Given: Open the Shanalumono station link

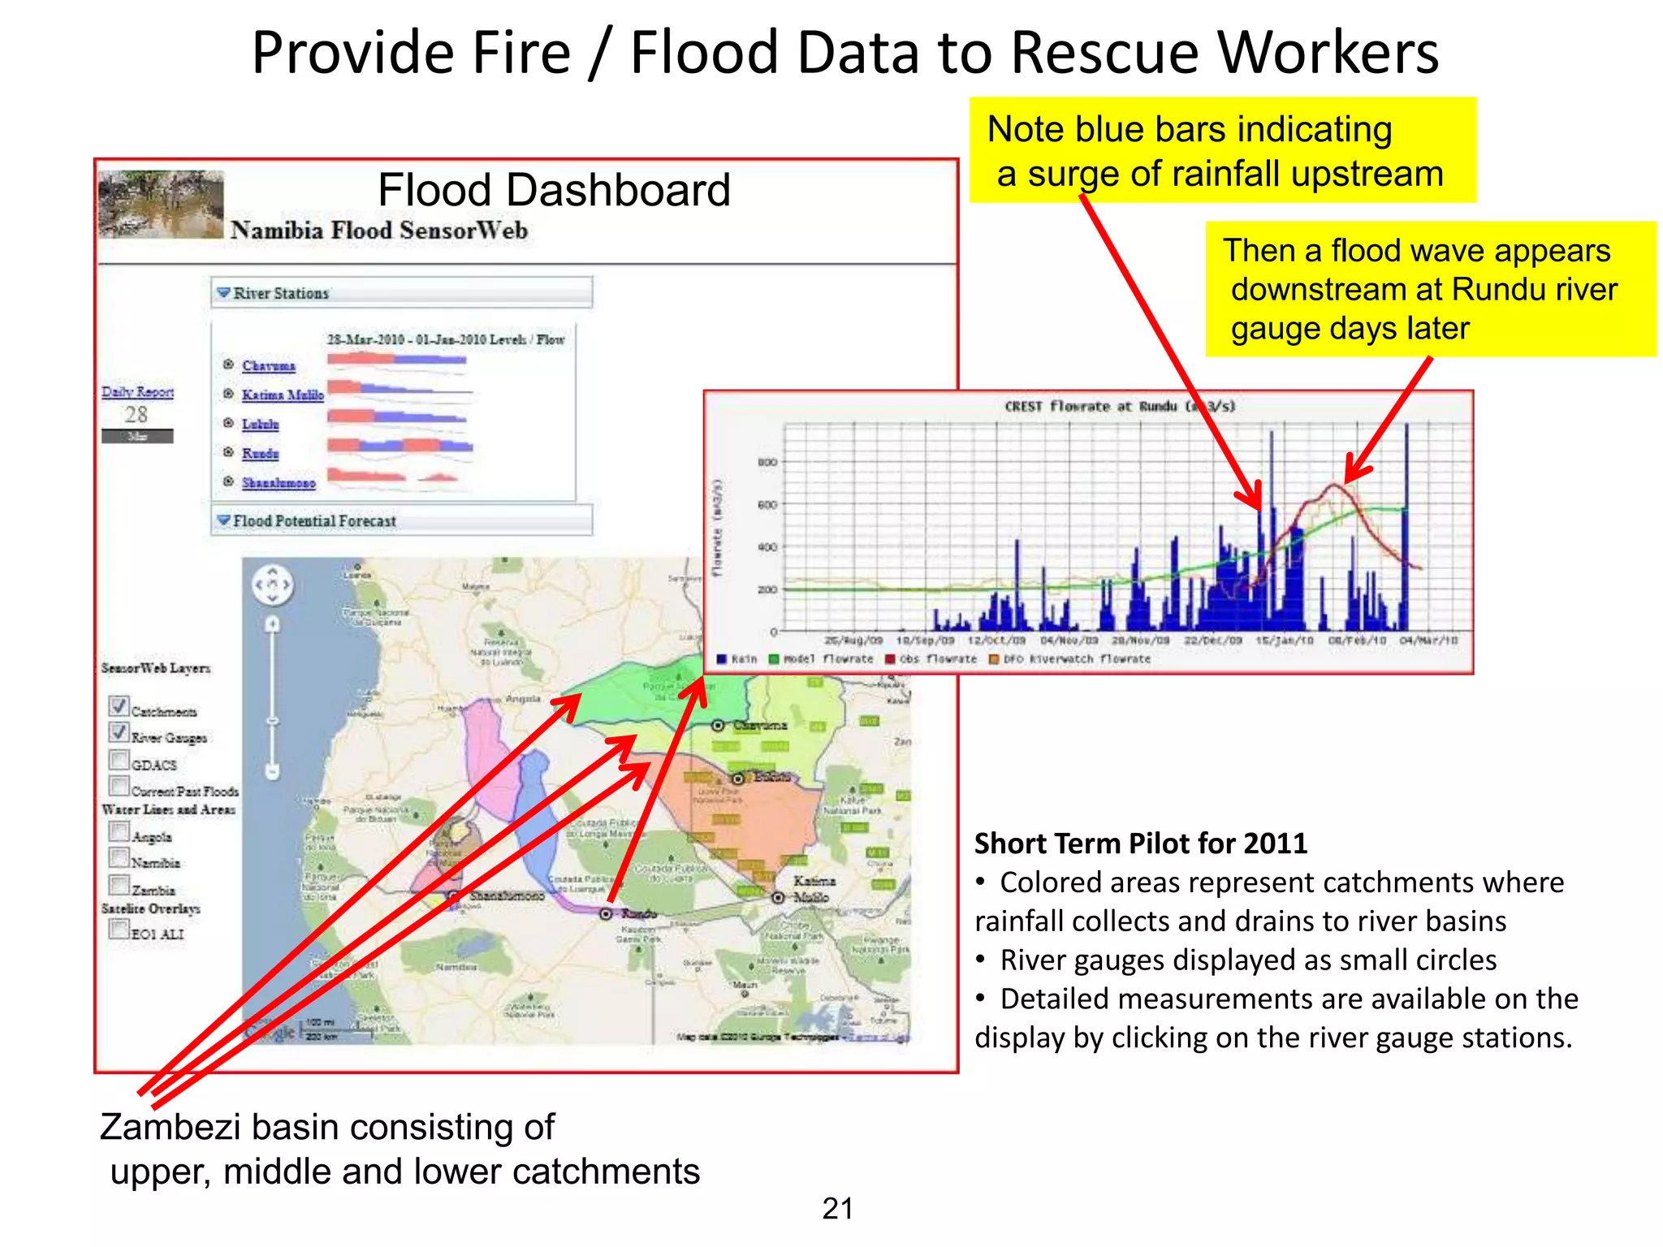Looking at the screenshot, I should pos(279,482).
